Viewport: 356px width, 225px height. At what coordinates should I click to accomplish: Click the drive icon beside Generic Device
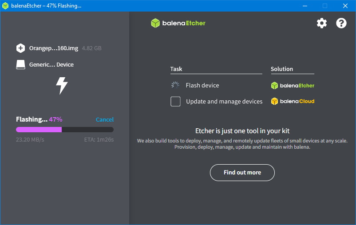click(x=20, y=64)
